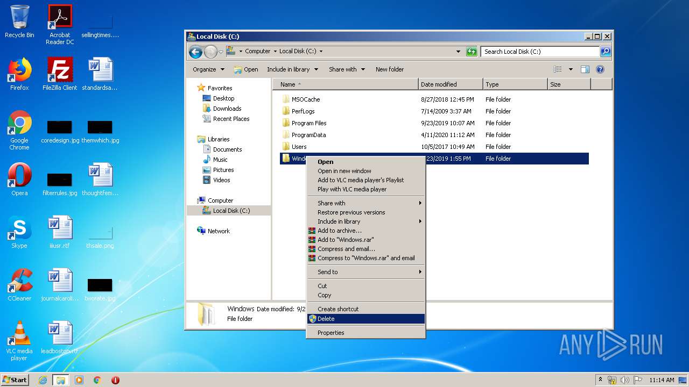Click the Chrome icon in taskbar
Screen dimensions: 689x387
click(x=97, y=380)
